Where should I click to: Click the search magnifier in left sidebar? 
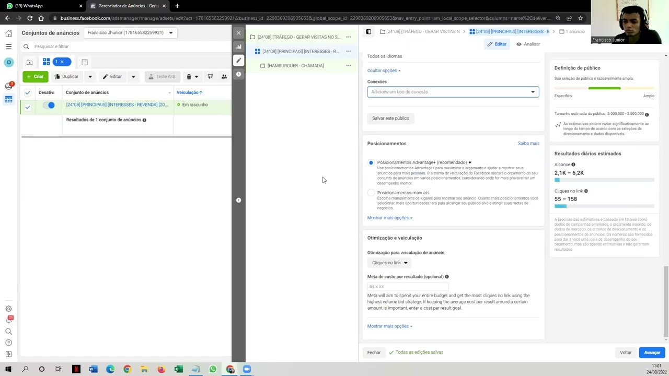pyautogui.click(x=8, y=332)
